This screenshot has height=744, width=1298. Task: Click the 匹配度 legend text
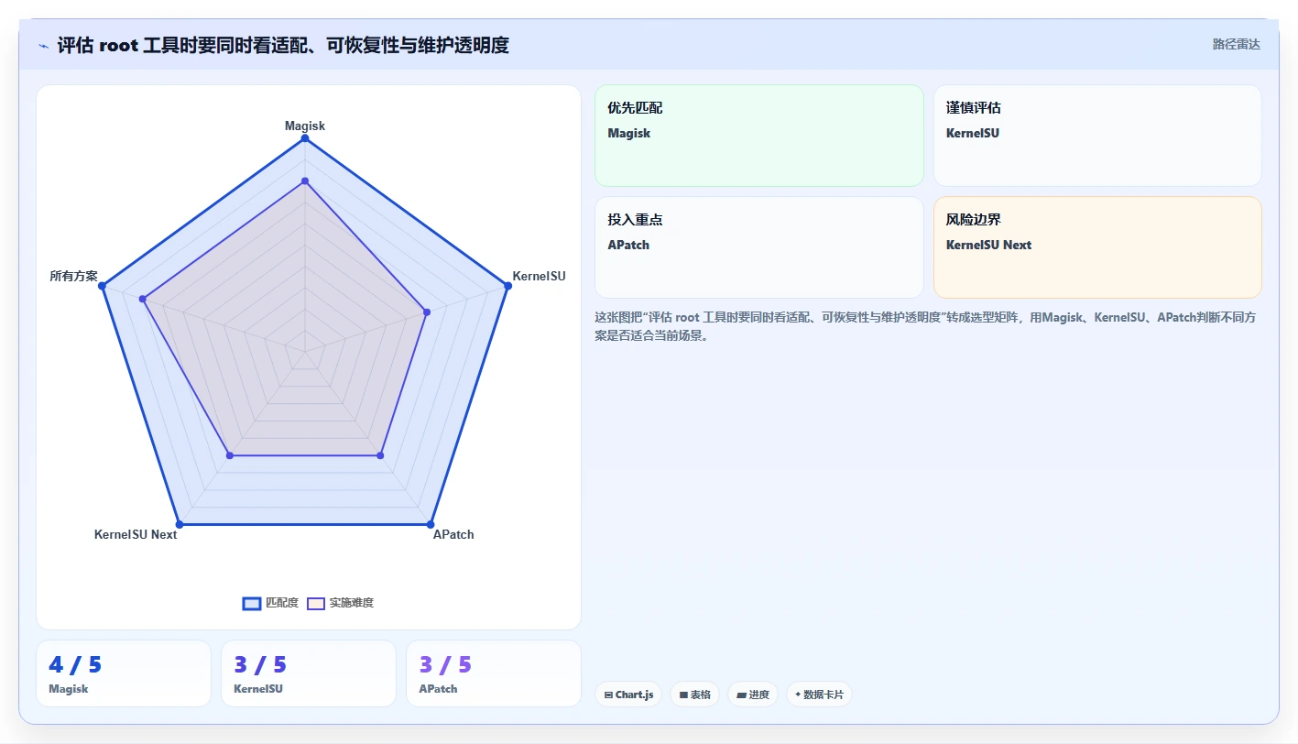tap(282, 603)
